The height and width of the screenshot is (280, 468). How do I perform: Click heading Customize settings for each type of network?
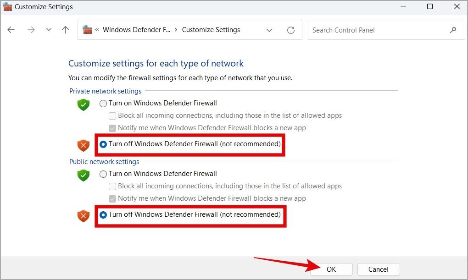click(x=156, y=64)
